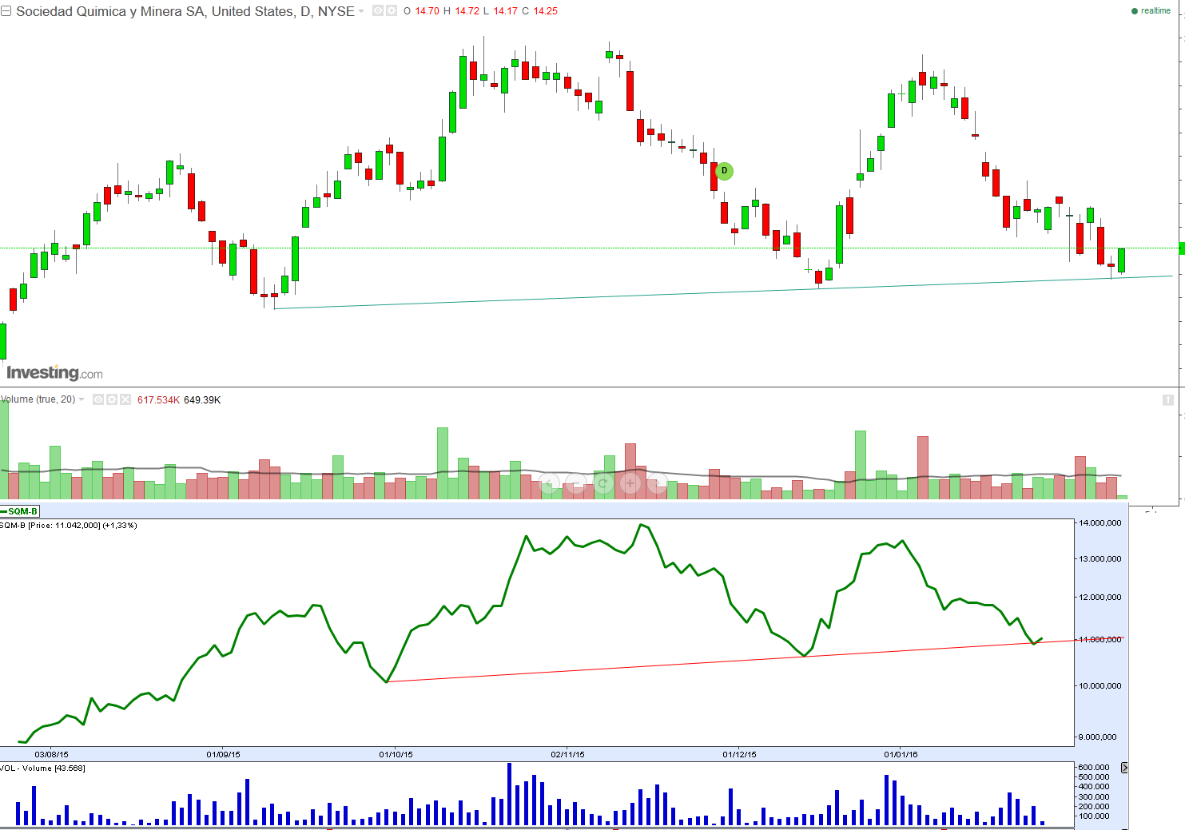Click the volume value 617.534K

click(159, 400)
